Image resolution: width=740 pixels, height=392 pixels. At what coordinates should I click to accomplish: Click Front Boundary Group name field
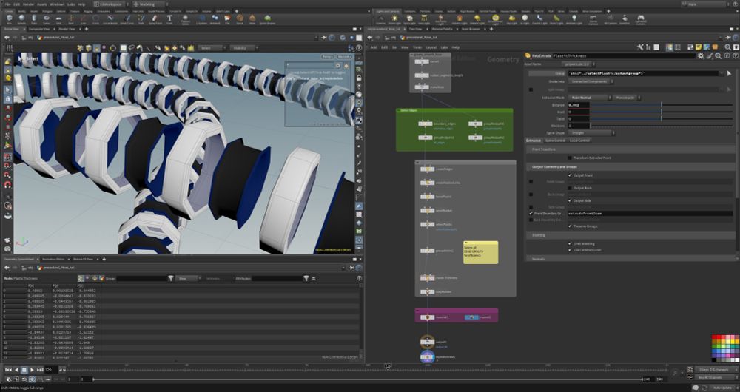650,213
